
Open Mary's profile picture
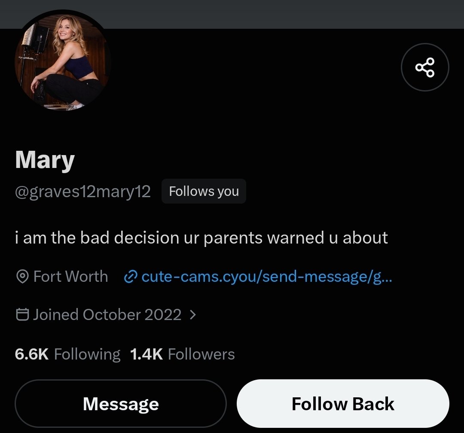[62, 62]
